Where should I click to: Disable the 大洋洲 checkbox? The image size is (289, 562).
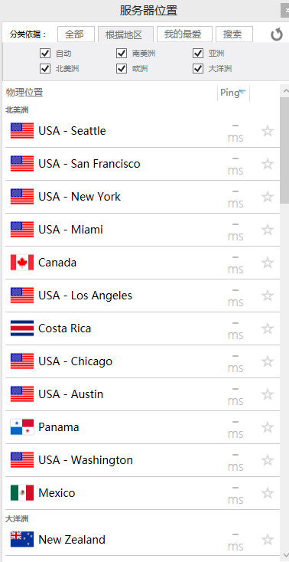pos(198,68)
